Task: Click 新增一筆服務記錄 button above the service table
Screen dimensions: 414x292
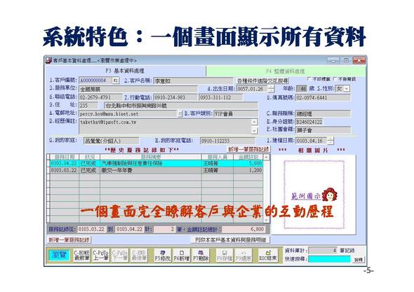Action: pos(248,149)
